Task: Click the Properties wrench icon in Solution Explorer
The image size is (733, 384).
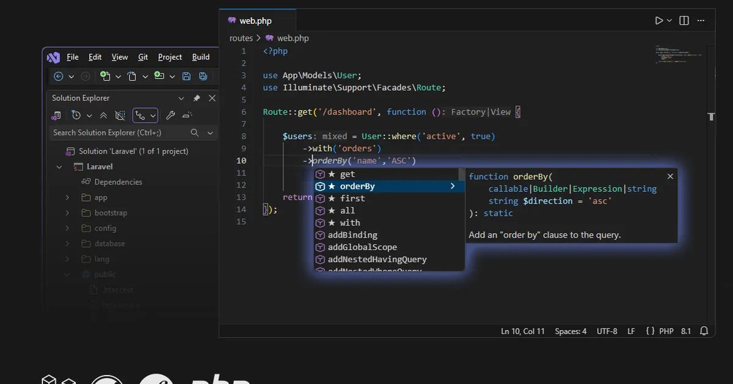Action: (170, 115)
